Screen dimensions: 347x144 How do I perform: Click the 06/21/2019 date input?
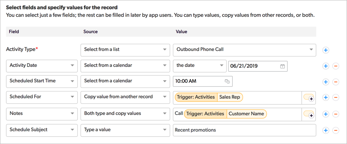pos(258,66)
